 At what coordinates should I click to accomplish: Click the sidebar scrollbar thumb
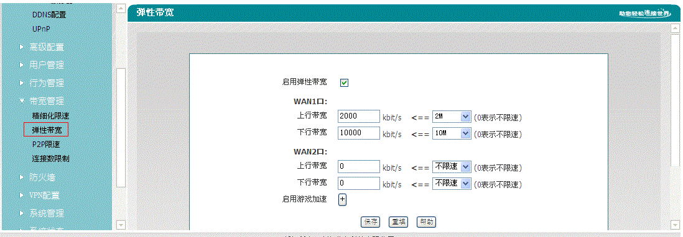[x=121, y=127]
